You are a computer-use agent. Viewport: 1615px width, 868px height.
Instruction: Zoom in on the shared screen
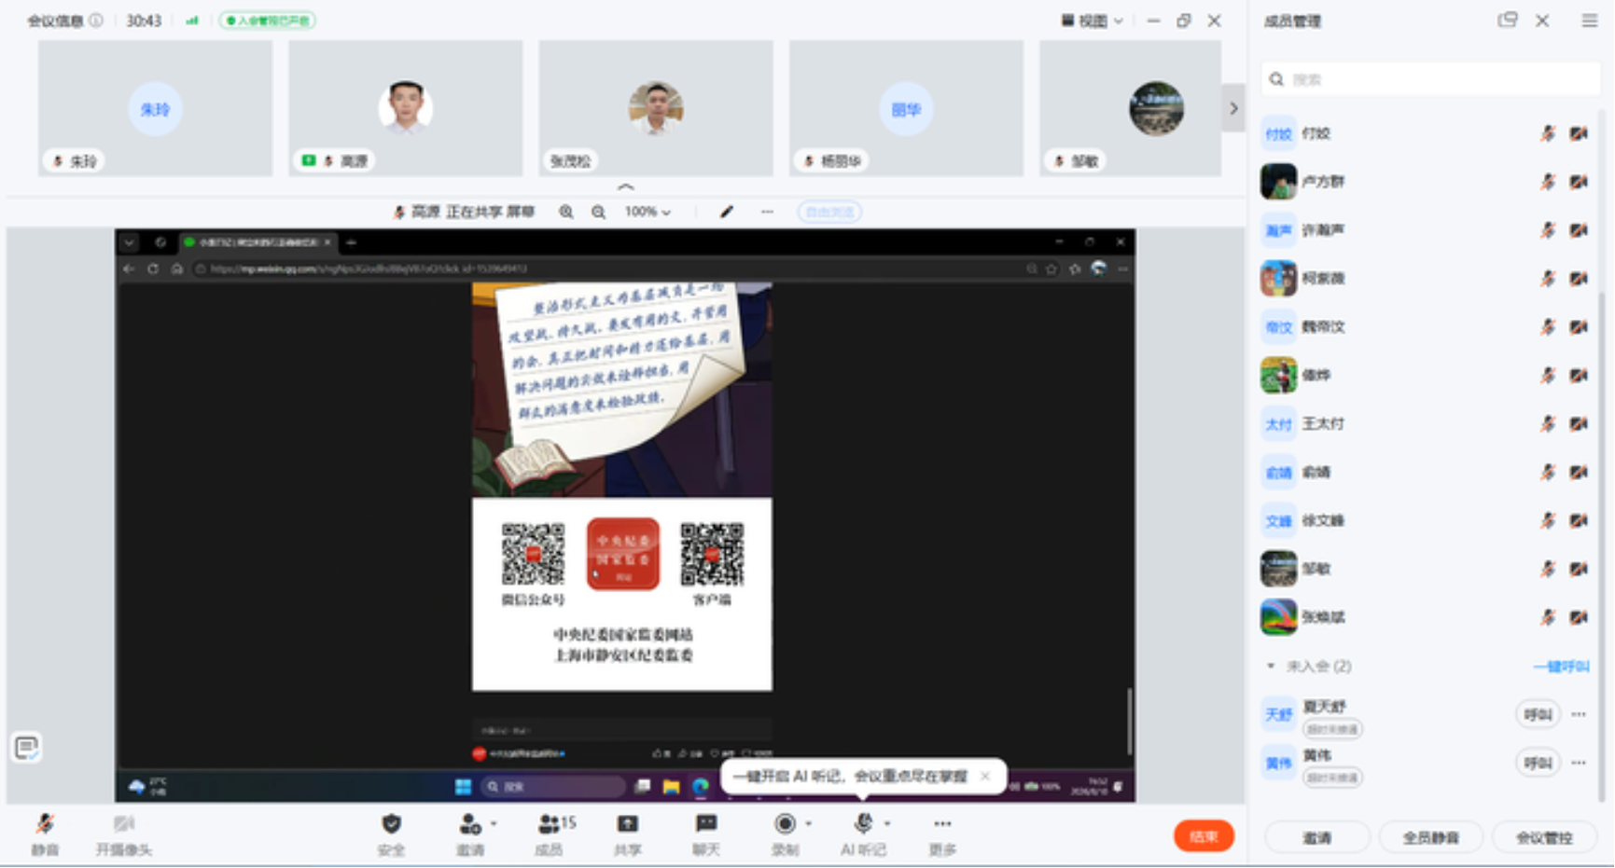point(566,212)
